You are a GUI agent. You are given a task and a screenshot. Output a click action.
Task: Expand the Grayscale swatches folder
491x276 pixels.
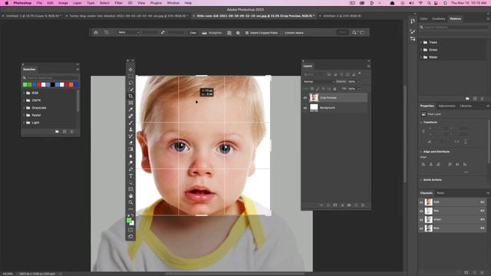coord(24,108)
